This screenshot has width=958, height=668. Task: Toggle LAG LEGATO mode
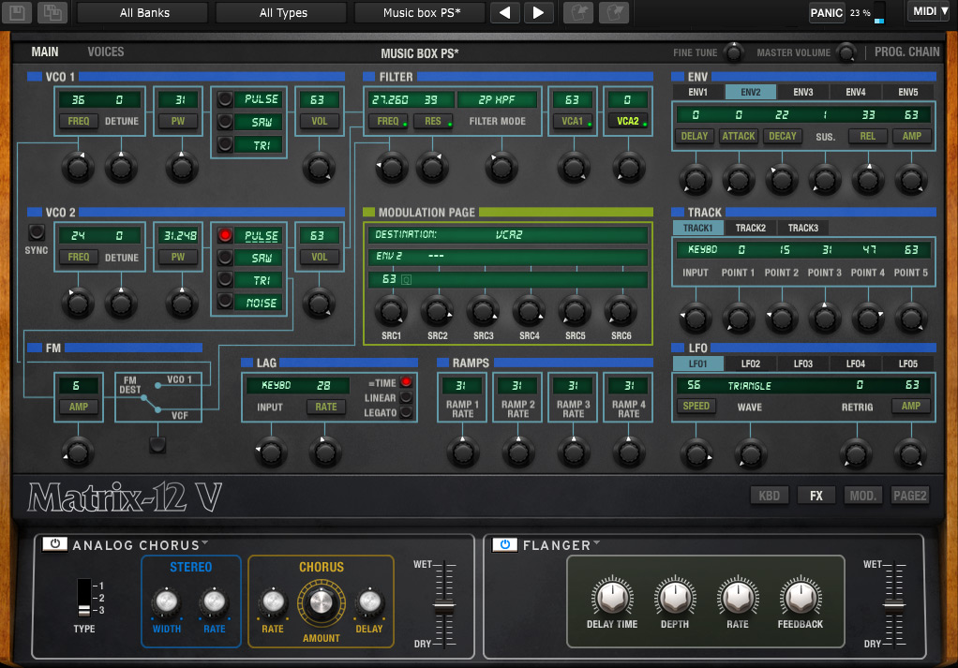coord(406,413)
